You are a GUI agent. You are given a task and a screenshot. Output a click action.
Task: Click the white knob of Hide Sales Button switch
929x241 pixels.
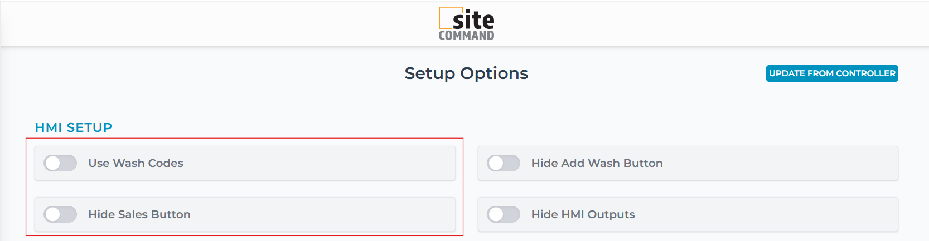click(53, 214)
